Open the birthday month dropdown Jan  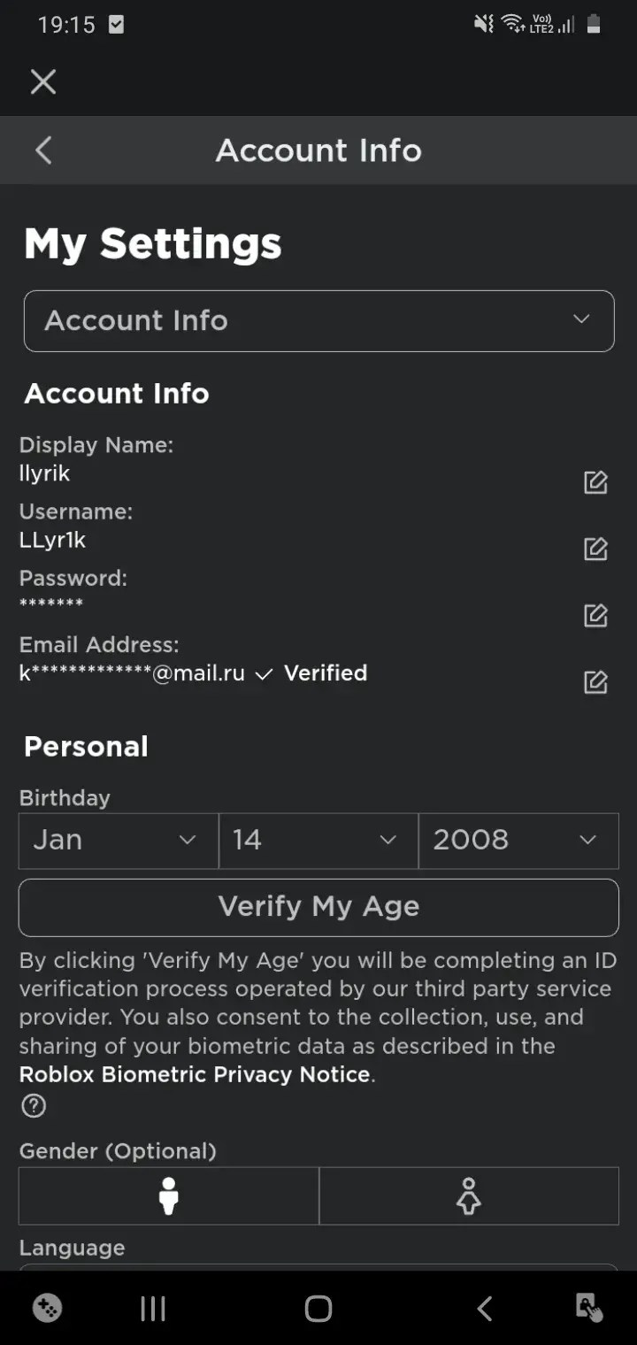pos(119,841)
